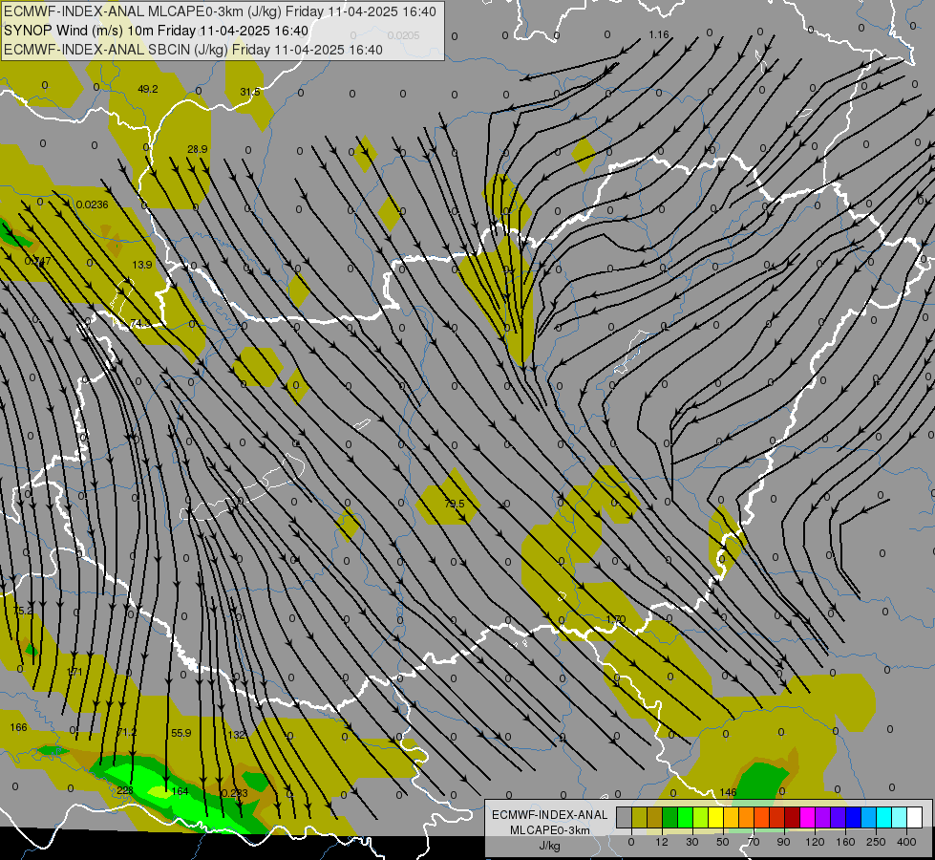The width and height of the screenshot is (935, 860).
Task: Select the 13.9 map value
Action: tap(142, 265)
